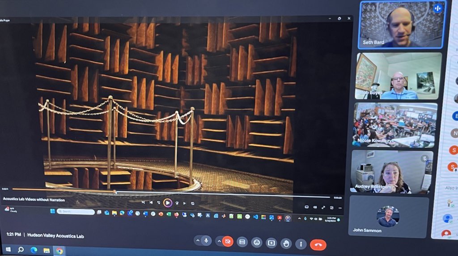Mute the microphone in the meeting
The image size is (458, 256).
click(x=206, y=241)
